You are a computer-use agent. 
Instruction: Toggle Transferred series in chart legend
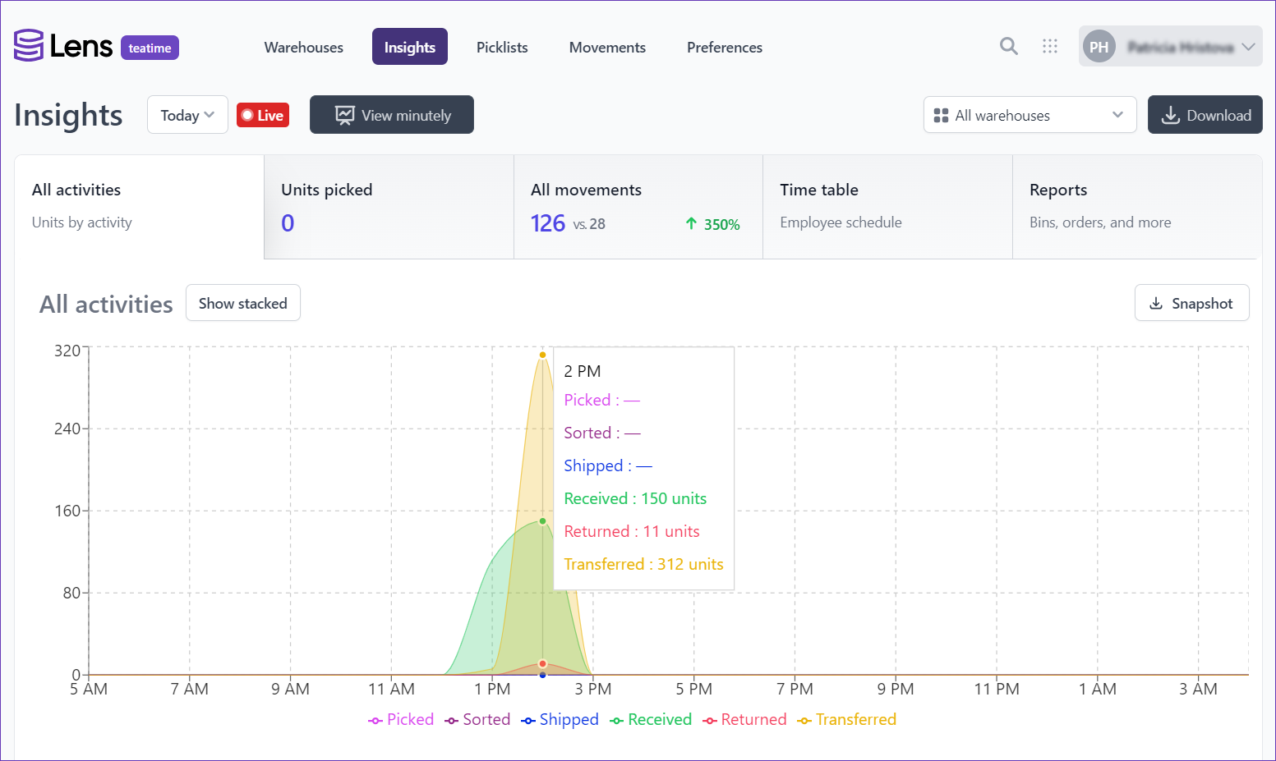pyautogui.click(x=846, y=720)
